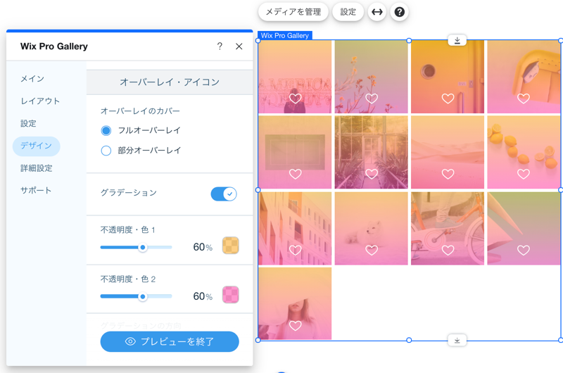Open the pink color 2 swatch
The height and width of the screenshot is (373, 563).
[231, 295]
